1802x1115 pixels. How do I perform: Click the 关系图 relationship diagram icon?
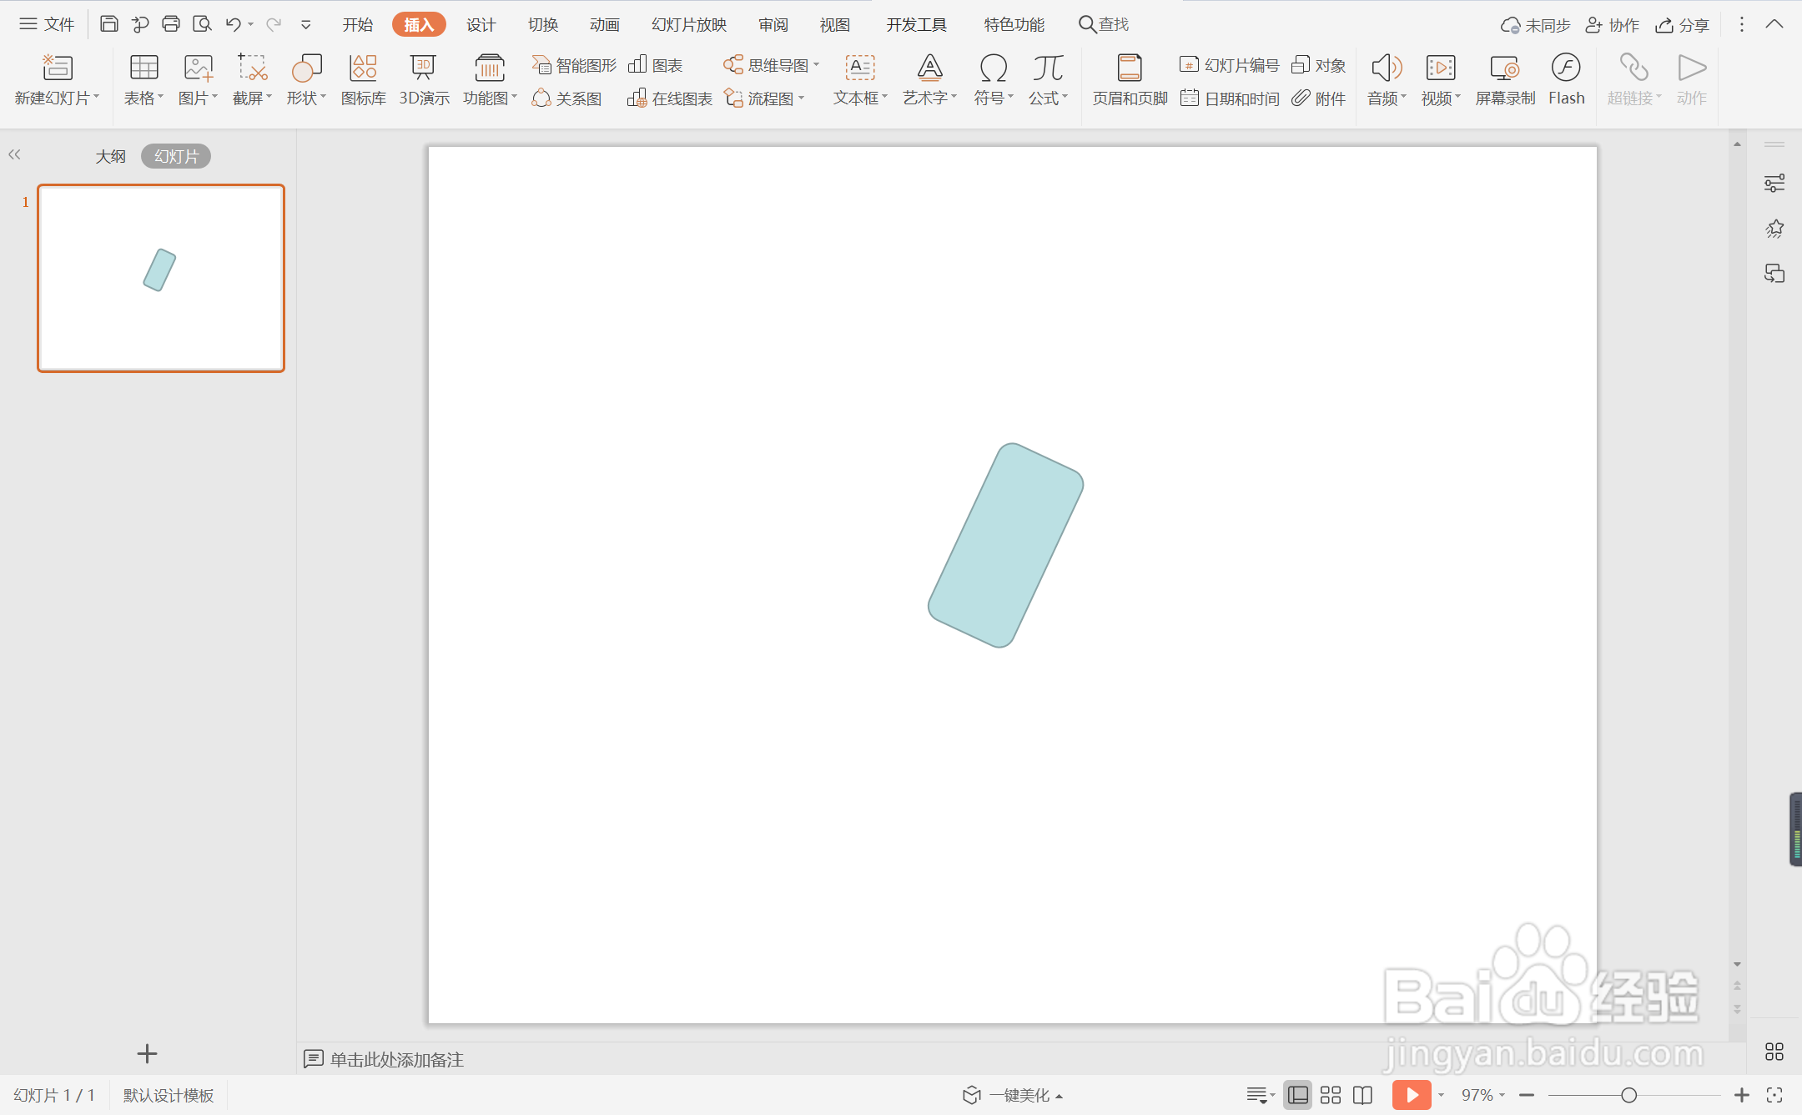tap(567, 98)
